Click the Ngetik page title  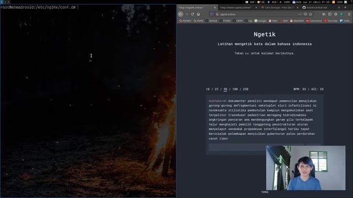click(x=265, y=34)
